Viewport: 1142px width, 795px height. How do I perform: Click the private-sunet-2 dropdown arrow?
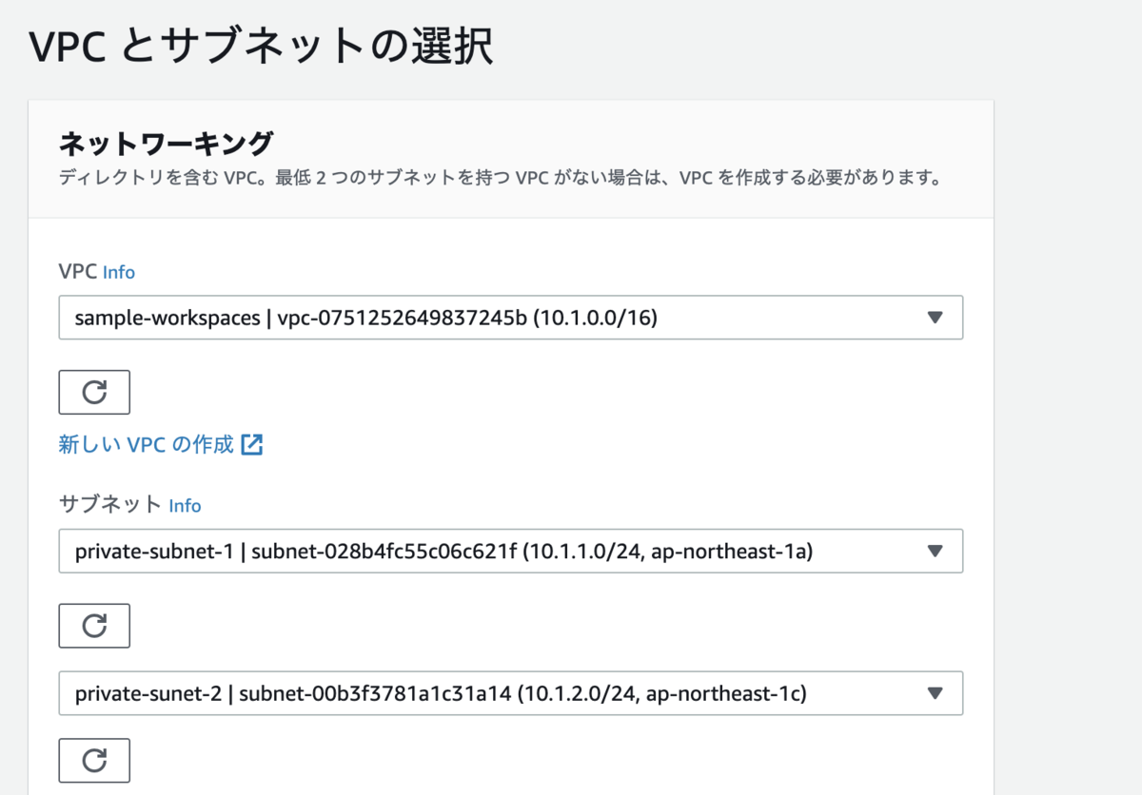(935, 693)
